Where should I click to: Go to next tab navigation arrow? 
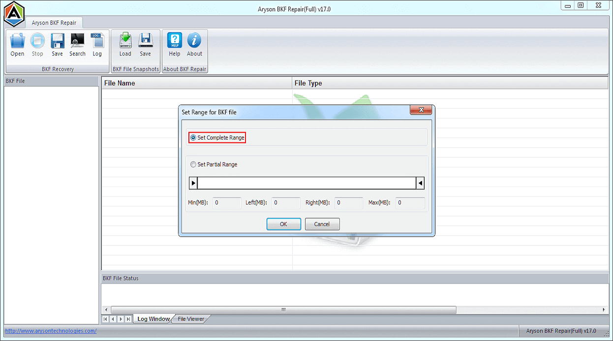coord(121,319)
